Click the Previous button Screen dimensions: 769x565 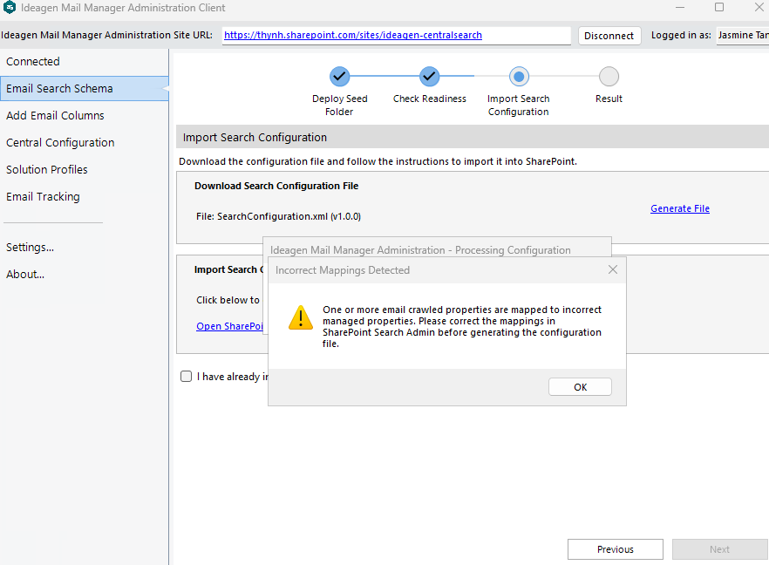(x=616, y=549)
